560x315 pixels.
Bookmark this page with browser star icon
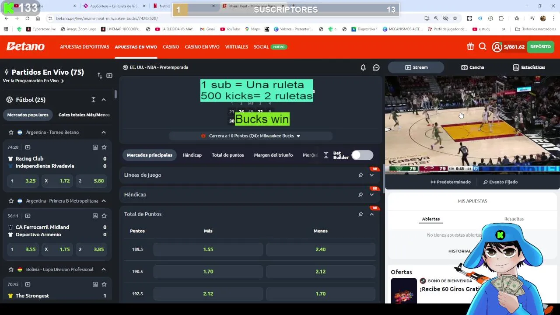click(455, 18)
